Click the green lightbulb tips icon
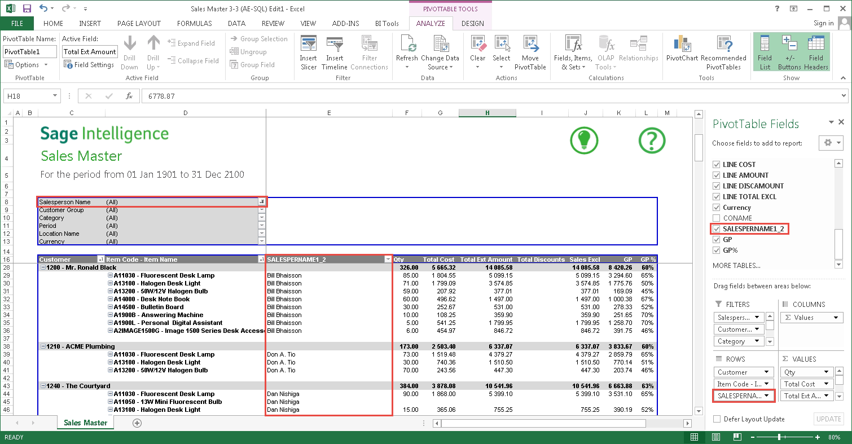 point(583,139)
